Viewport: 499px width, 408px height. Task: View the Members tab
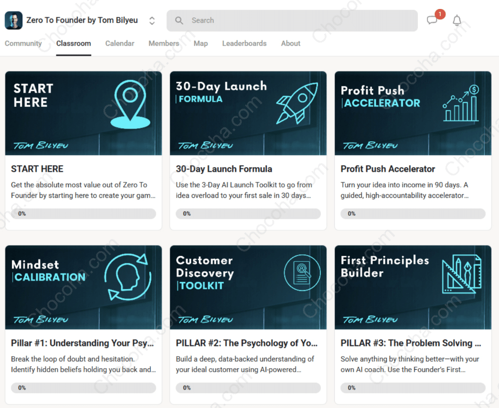164,44
